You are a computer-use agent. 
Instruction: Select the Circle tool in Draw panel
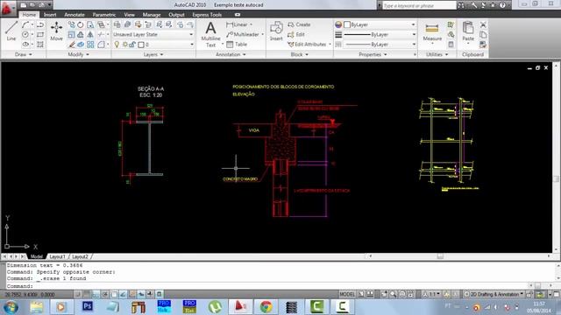point(25,35)
